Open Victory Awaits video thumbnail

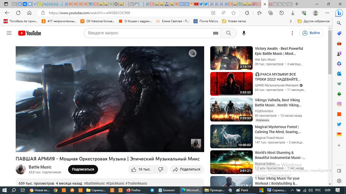[x=232, y=58]
